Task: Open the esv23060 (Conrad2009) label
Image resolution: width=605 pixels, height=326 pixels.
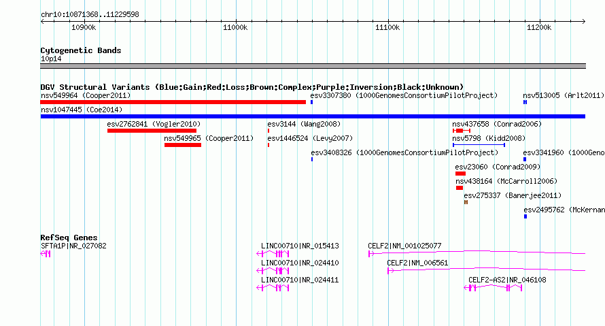Action: coord(498,167)
